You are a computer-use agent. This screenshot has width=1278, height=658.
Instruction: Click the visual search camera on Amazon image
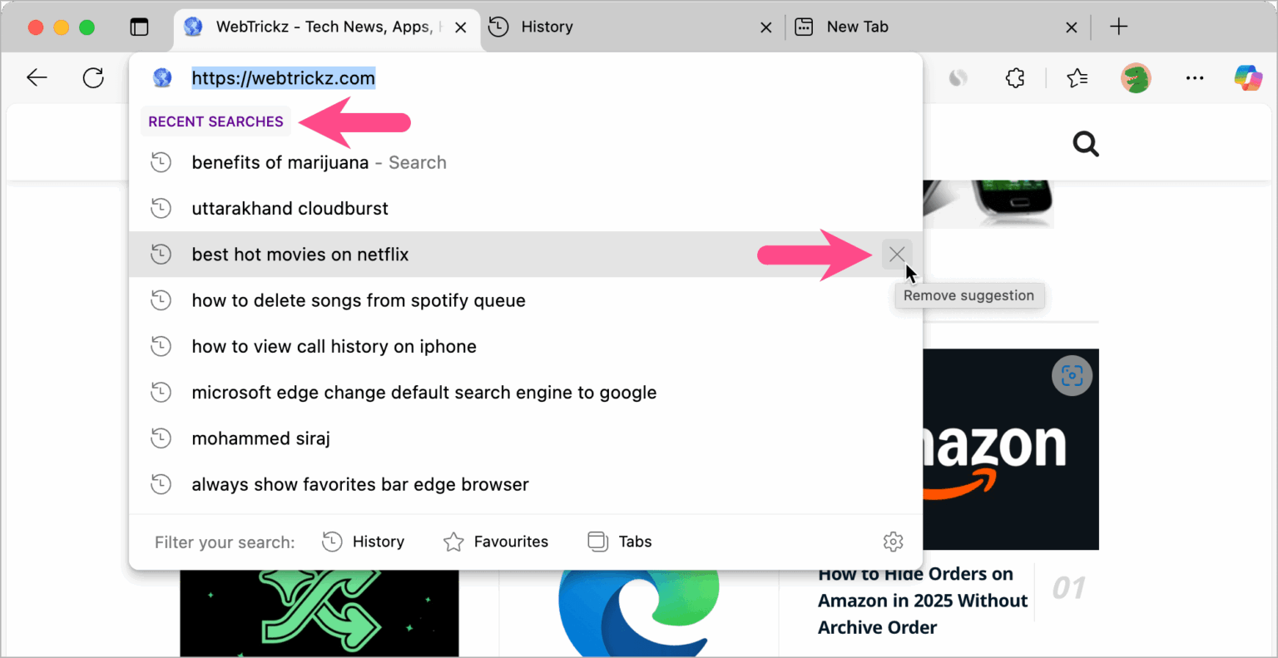tap(1072, 375)
